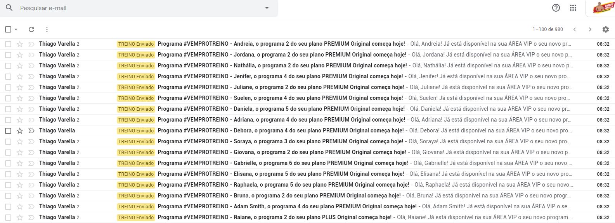Go to the next page of emails
The height and width of the screenshot is (223, 615).
pyautogui.click(x=590, y=29)
